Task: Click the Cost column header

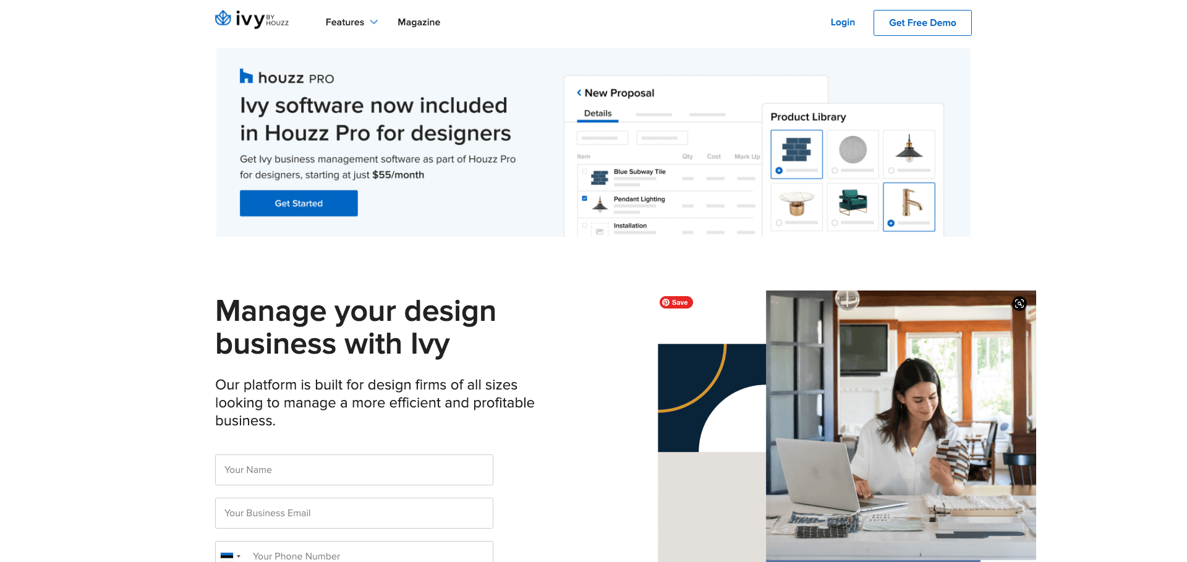Action: 714,156
